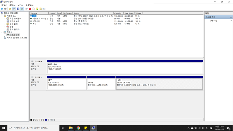Click the Properties checkmark page icon

pyautogui.click(x=33, y=9)
